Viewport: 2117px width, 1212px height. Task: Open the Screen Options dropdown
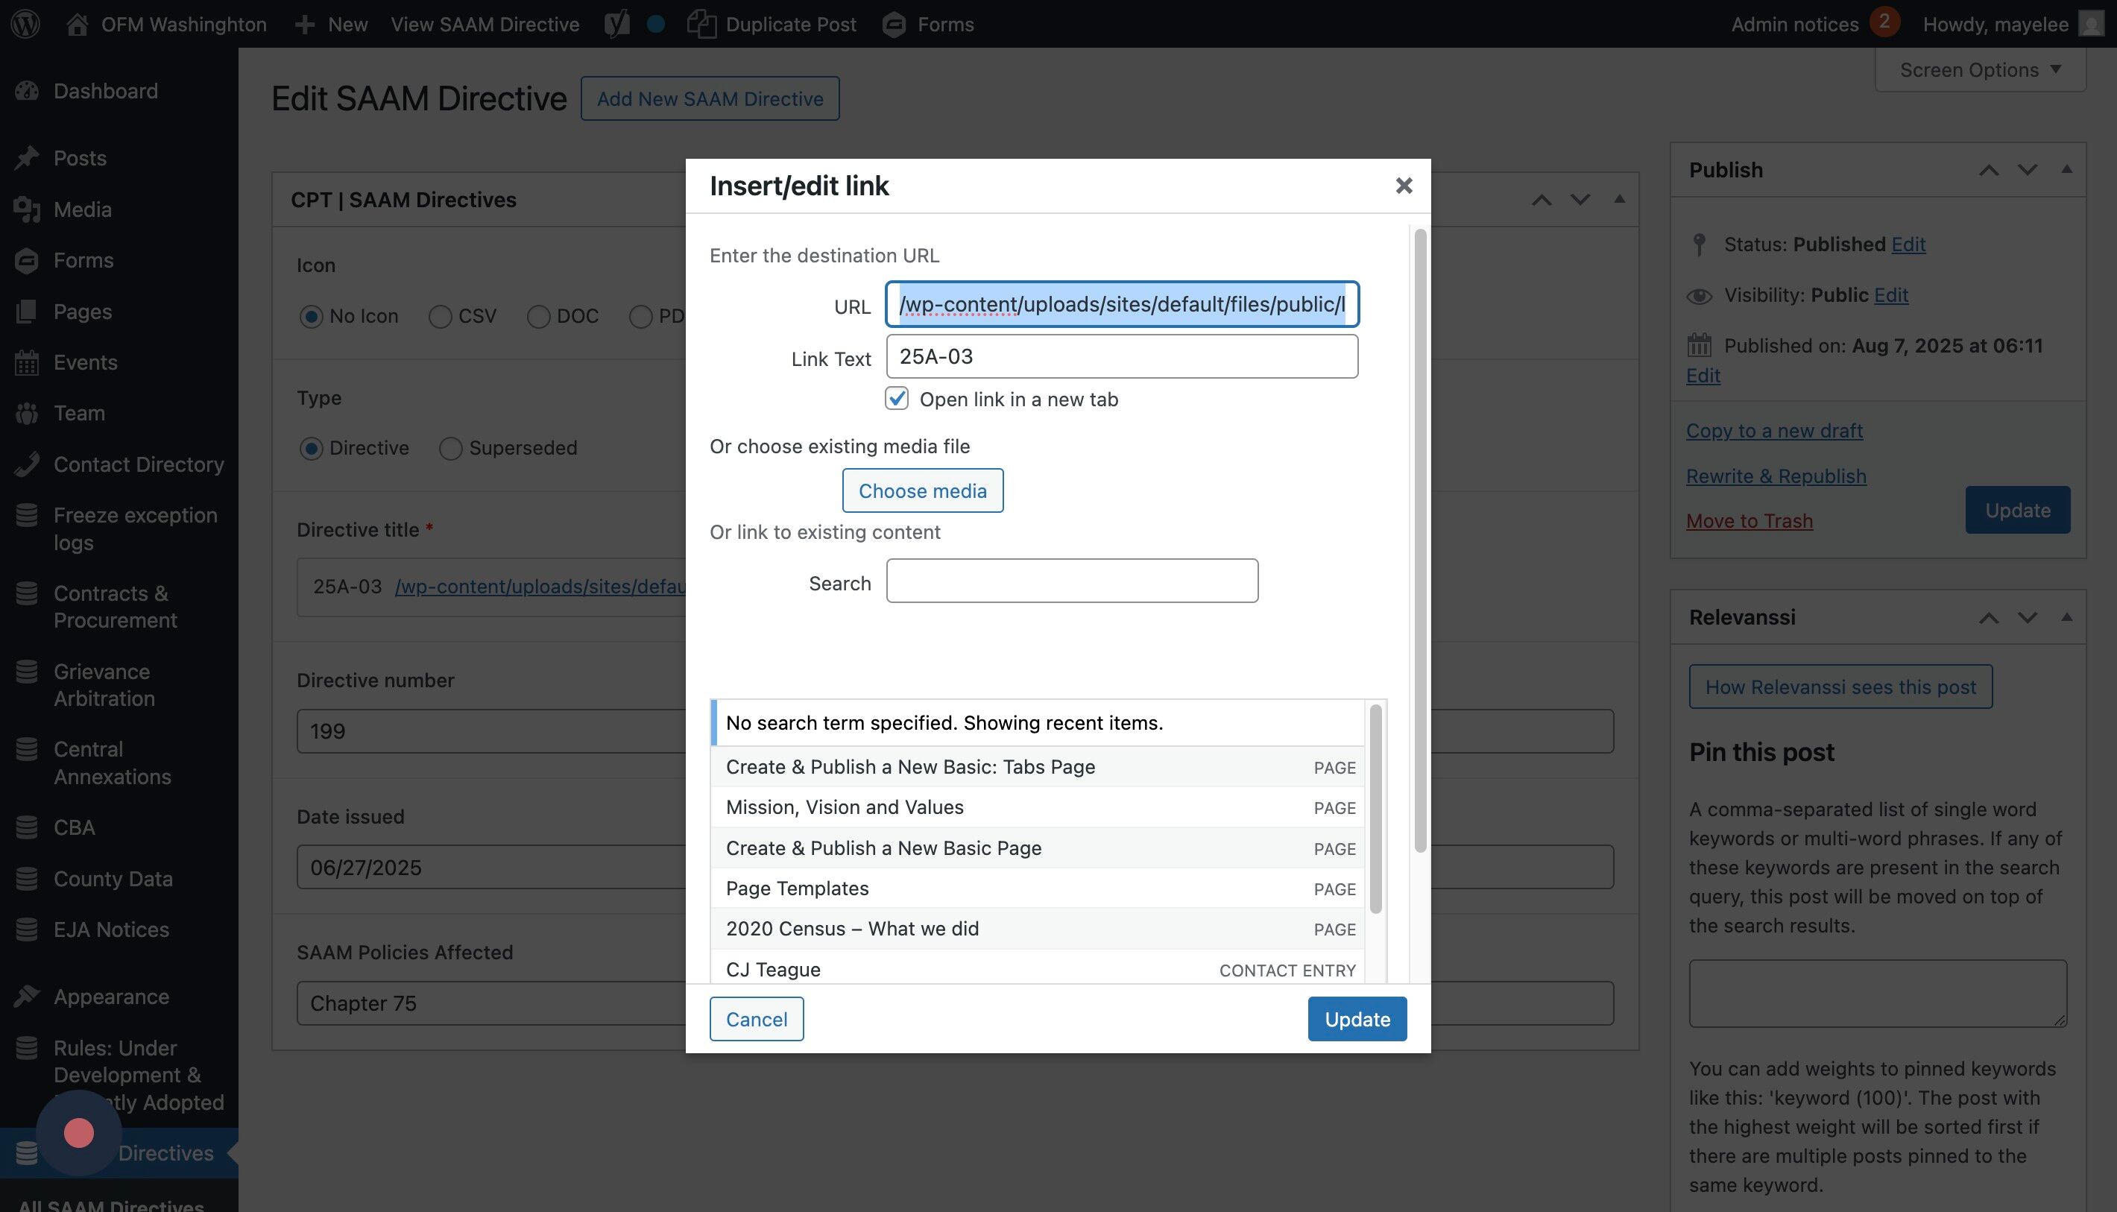[x=1980, y=70]
